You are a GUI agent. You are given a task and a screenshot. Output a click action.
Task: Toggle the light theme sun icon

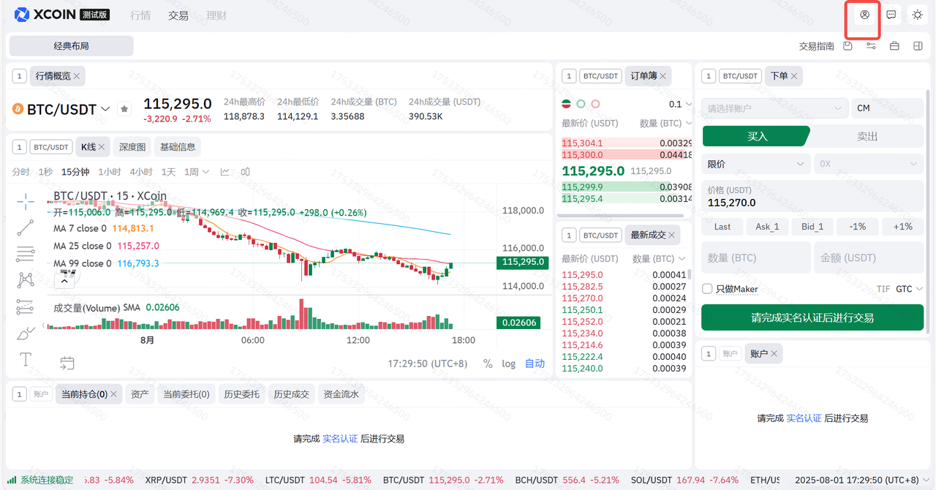coord(917,15)
